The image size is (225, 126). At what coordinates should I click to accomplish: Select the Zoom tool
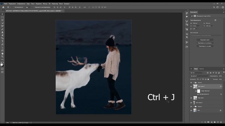[x=2, y=57]
